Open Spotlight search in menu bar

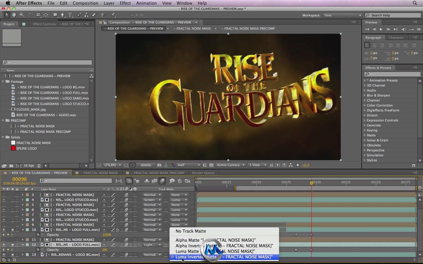pyautogui.click(x=415, y=3)
